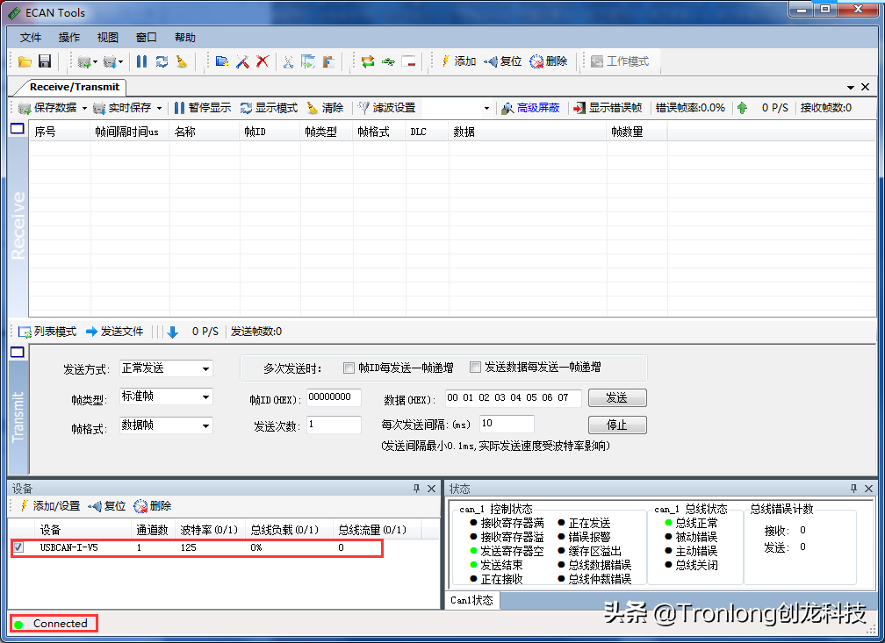Open the 帧类型 frame type dropdown

(x=205, y=397)
